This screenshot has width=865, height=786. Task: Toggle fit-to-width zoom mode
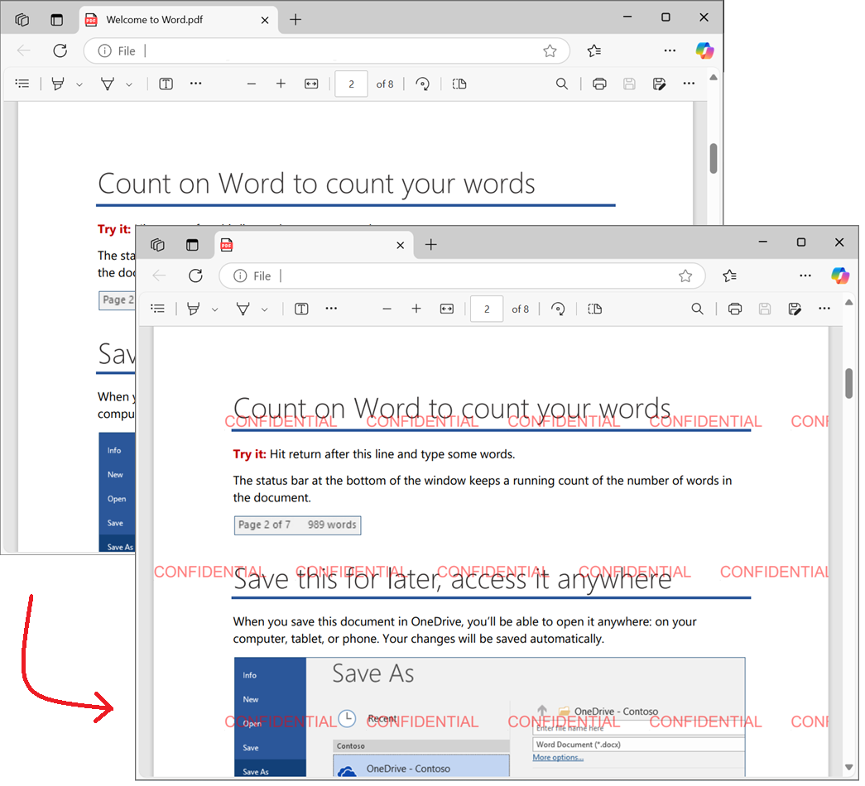pos(446,309)
